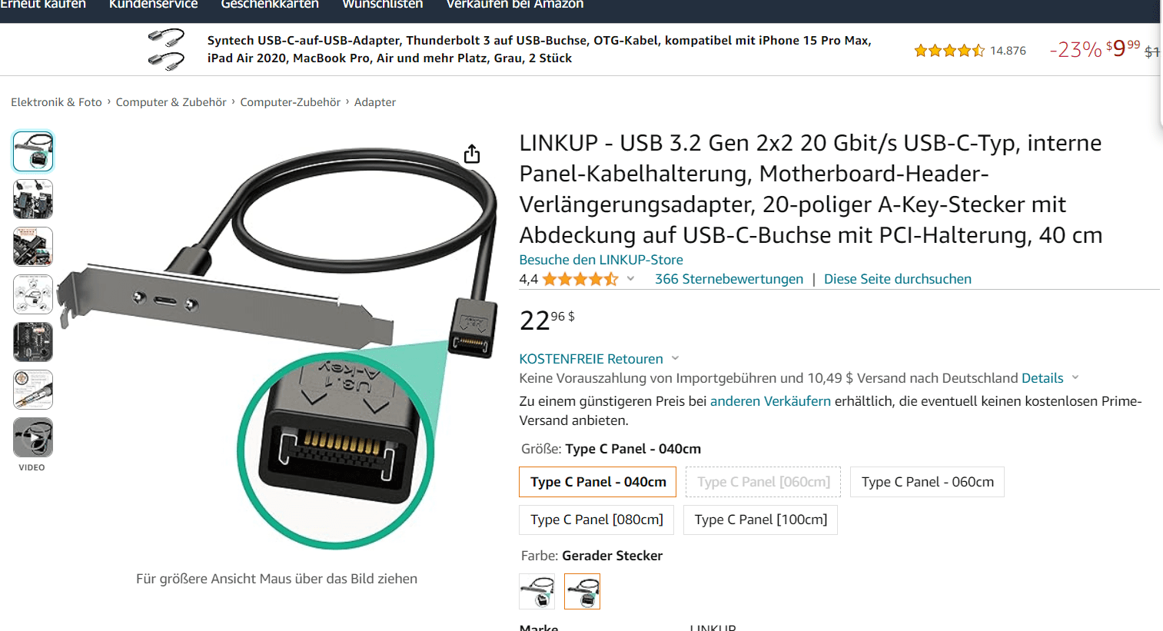This screenshot has height=631, width=1163.
Task: Select size Type C Panel - 060cm
Action: 927,482
